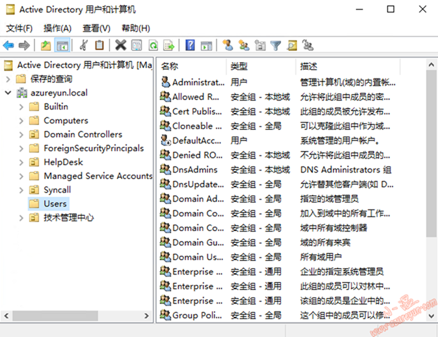Expand the Builtin container

(x=22, y=107)
